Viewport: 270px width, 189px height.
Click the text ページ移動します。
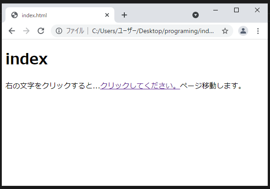(x=211, y=86)
